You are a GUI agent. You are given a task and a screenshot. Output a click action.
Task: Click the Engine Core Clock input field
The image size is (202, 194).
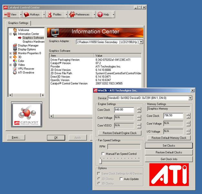[124, 110]
